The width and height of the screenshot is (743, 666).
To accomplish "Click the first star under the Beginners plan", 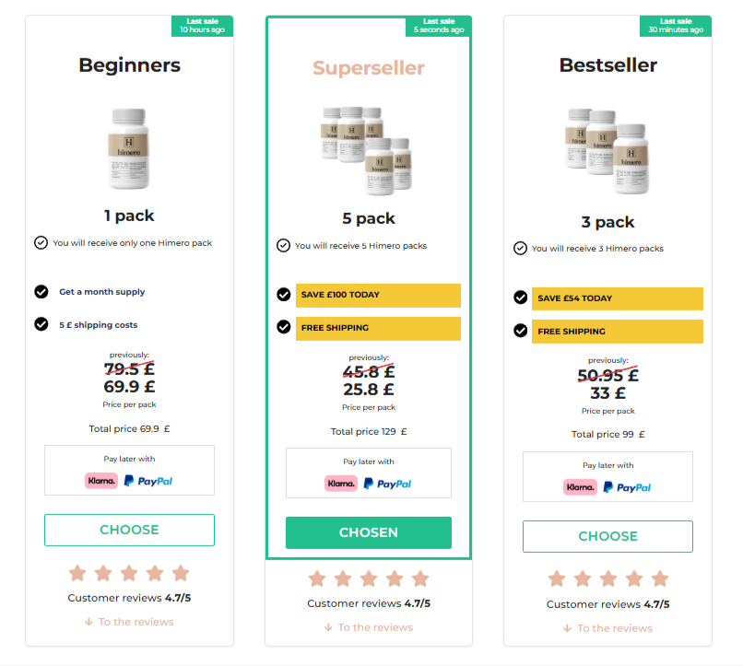I will point(77,572).
